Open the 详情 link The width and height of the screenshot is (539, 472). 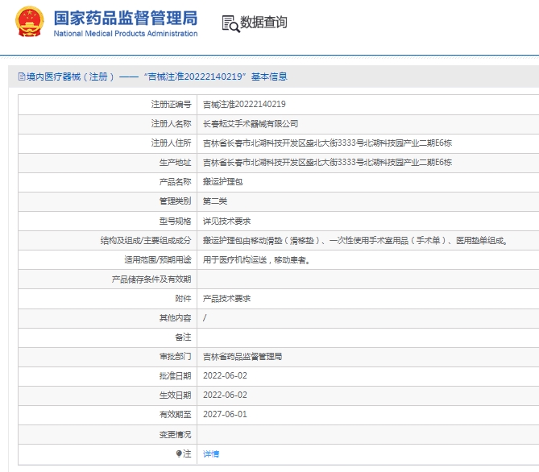point(211,453)
